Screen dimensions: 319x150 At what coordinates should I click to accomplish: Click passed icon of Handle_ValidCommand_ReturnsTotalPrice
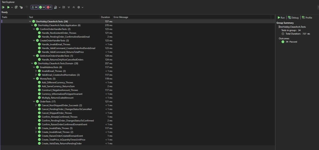tap(40, 52)
